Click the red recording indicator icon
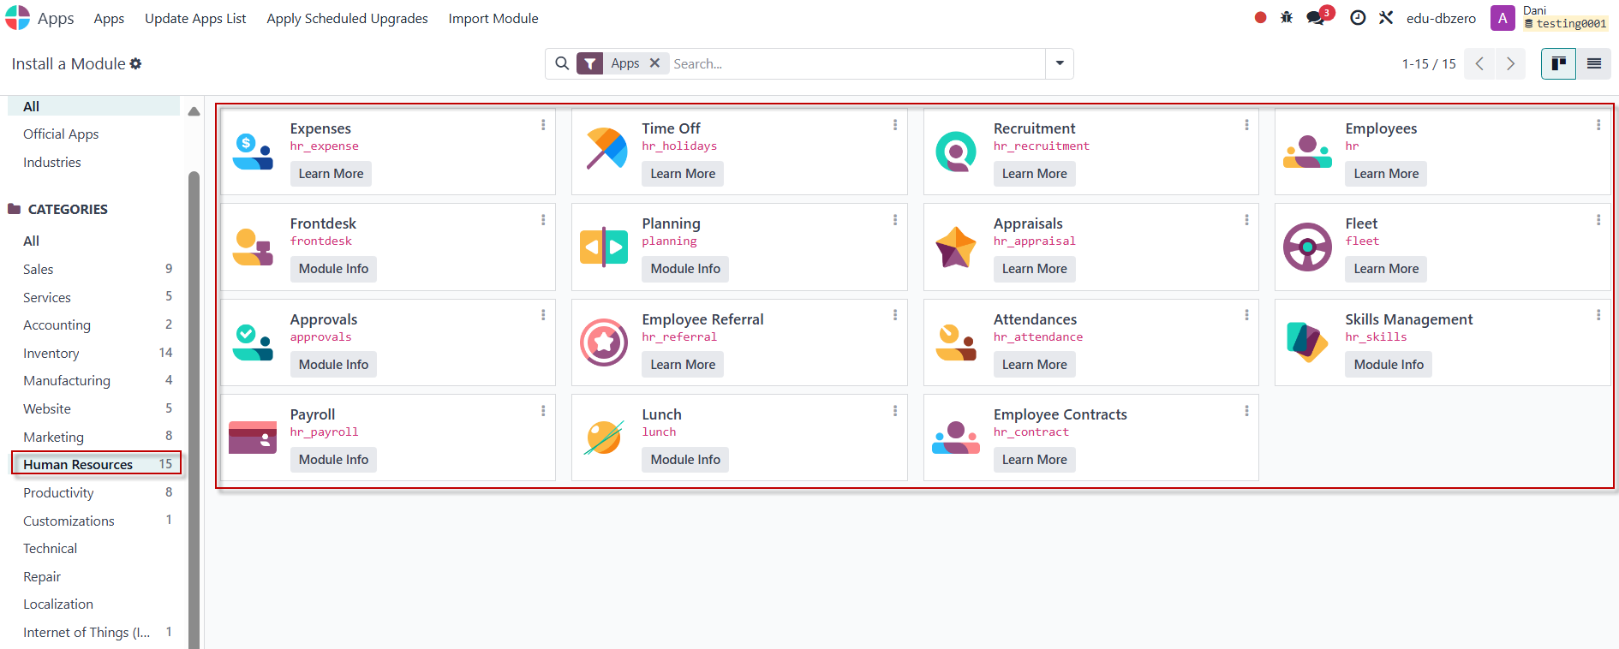Viewport: 1619px width, 649px height. [x=1260, y=17]
